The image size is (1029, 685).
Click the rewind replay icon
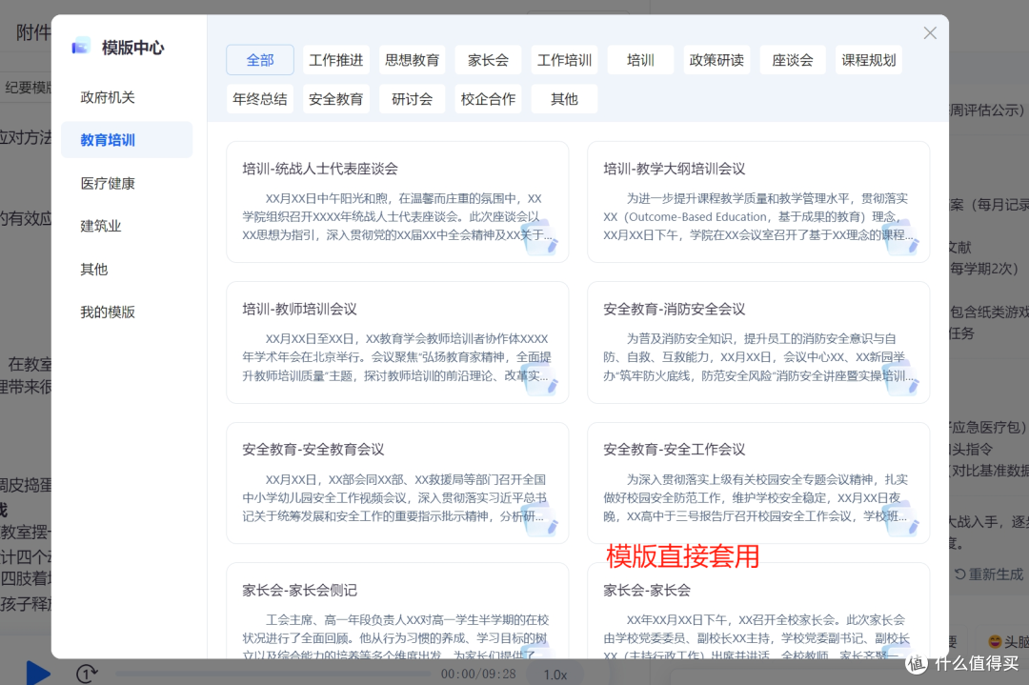(87, 674)
